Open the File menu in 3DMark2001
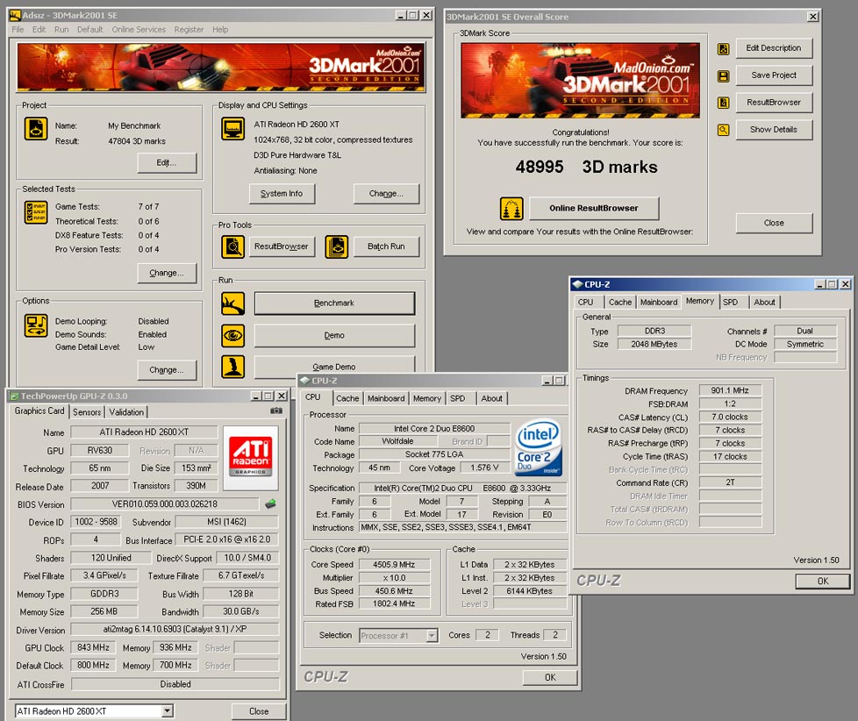This screenshot has height=721, width=858. click(18, 30)
